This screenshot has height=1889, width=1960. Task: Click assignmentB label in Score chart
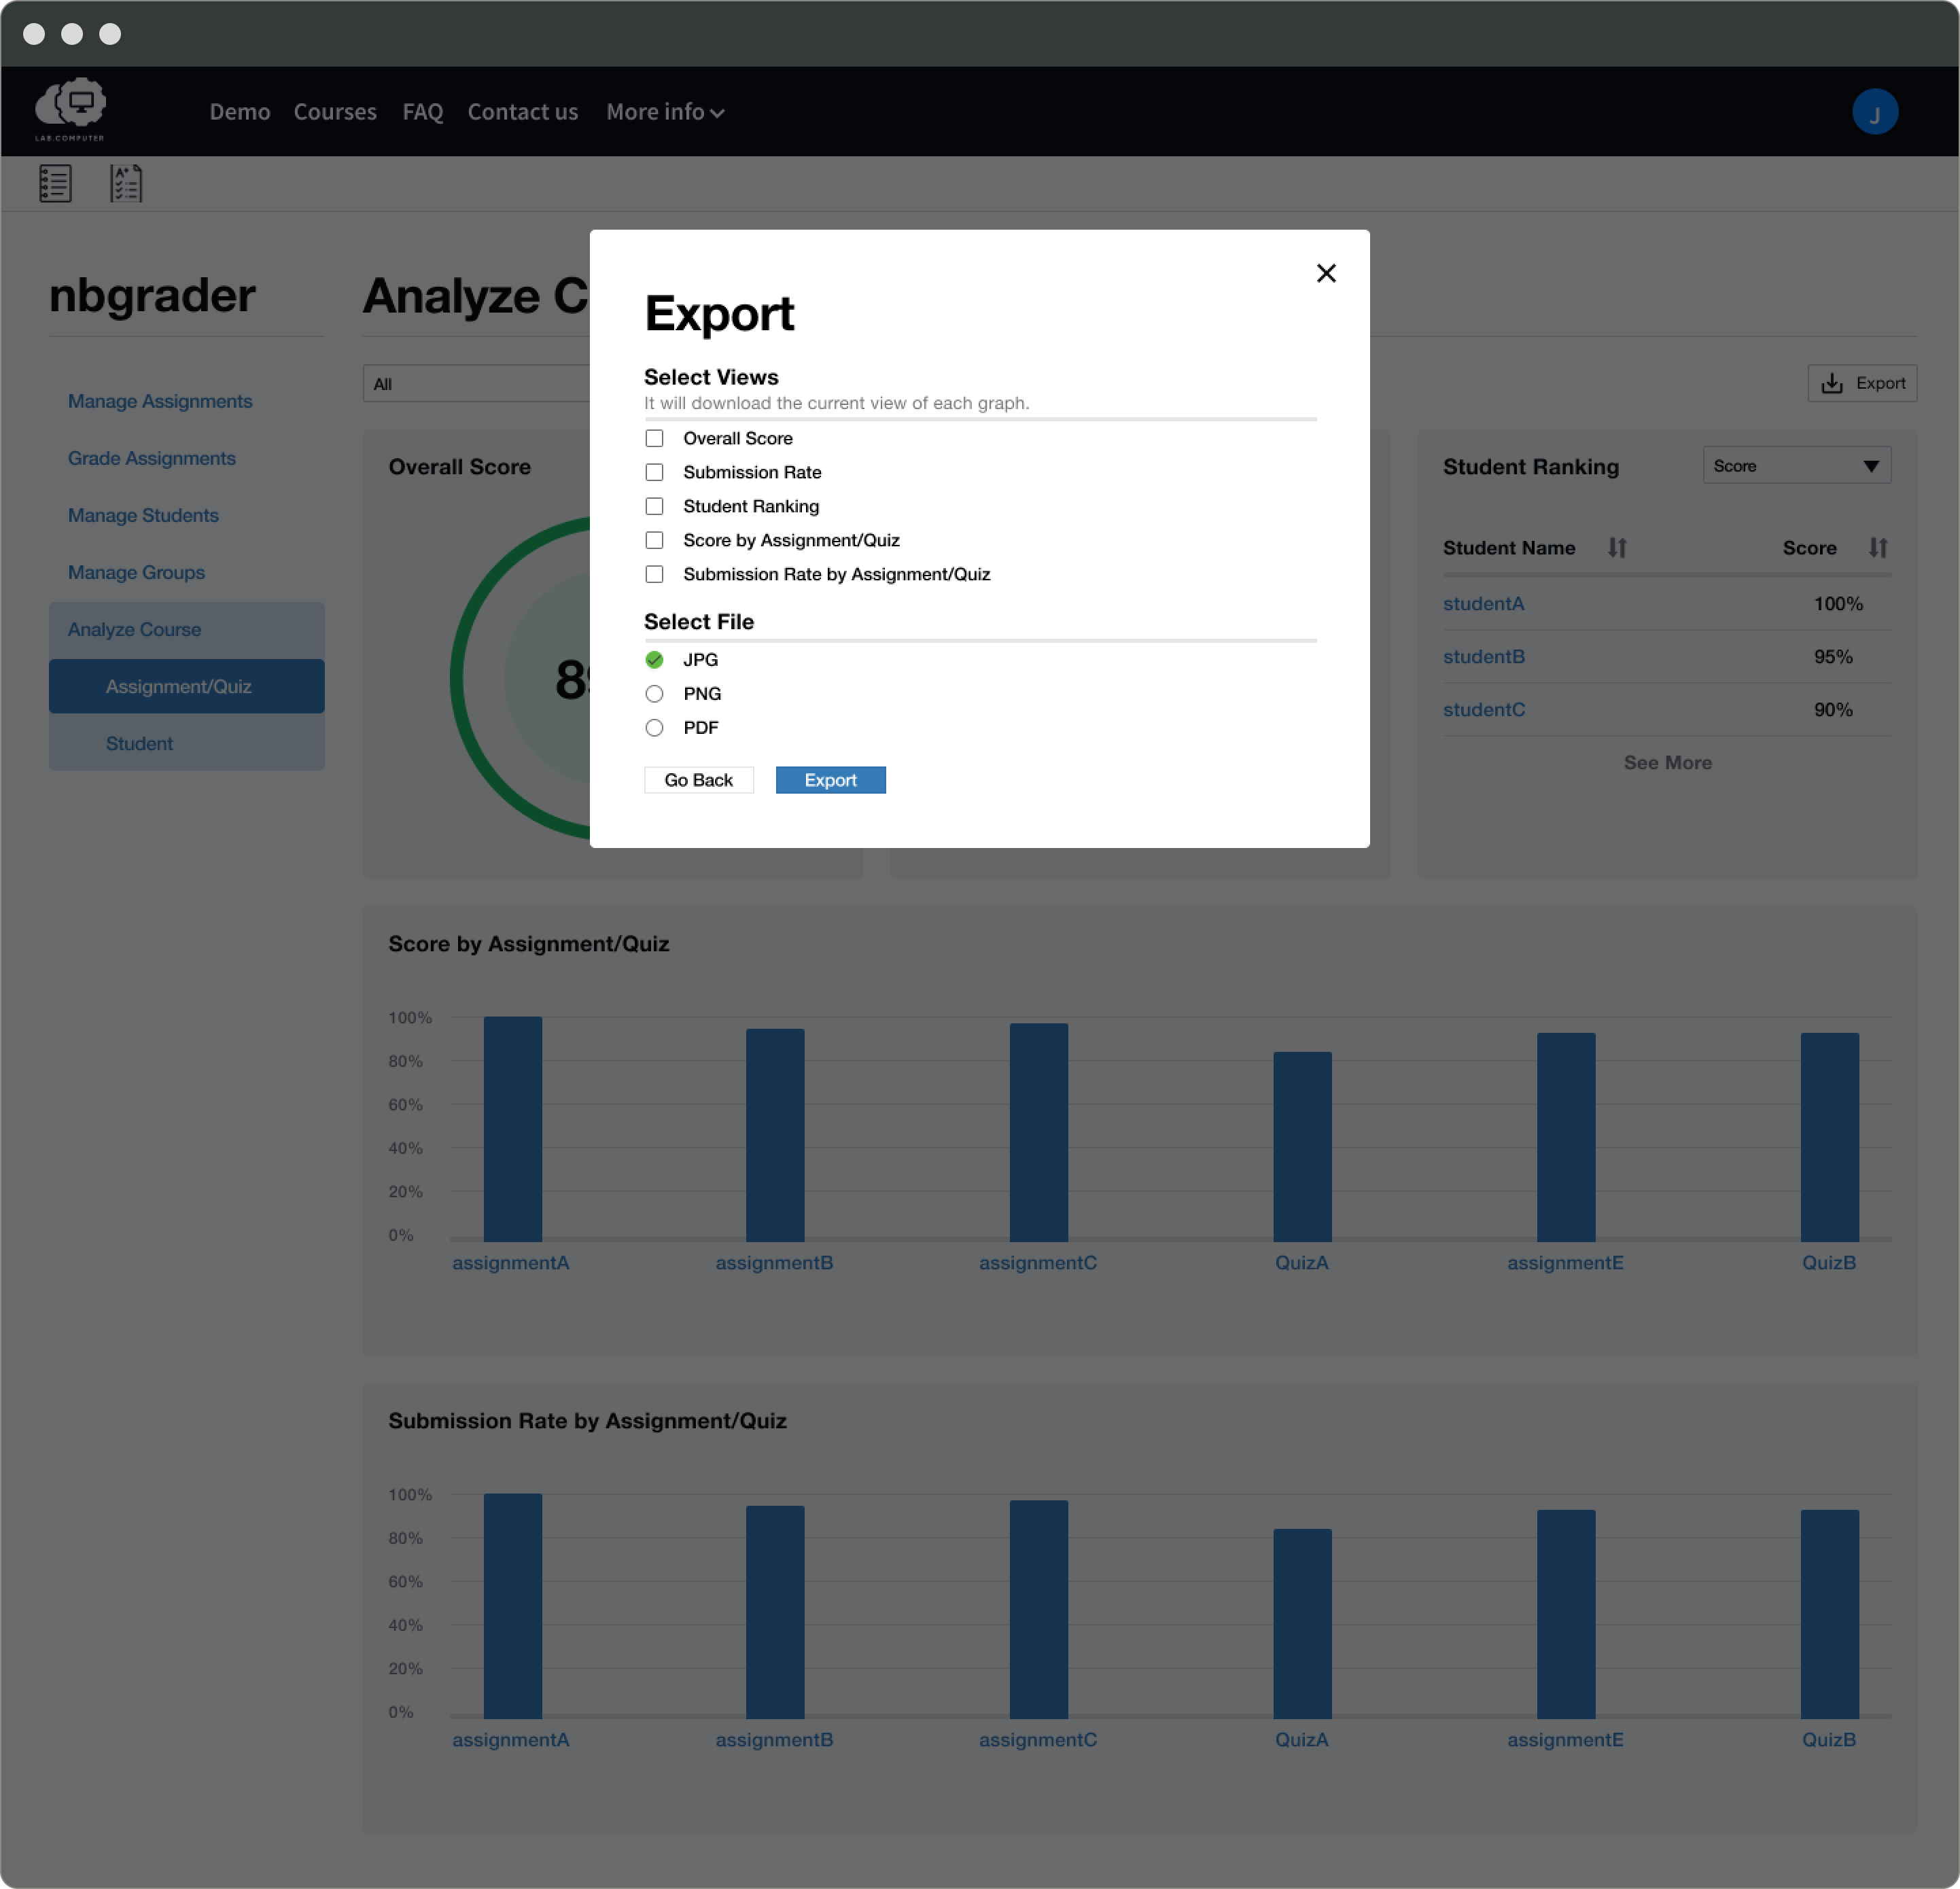pos(774,1263)
